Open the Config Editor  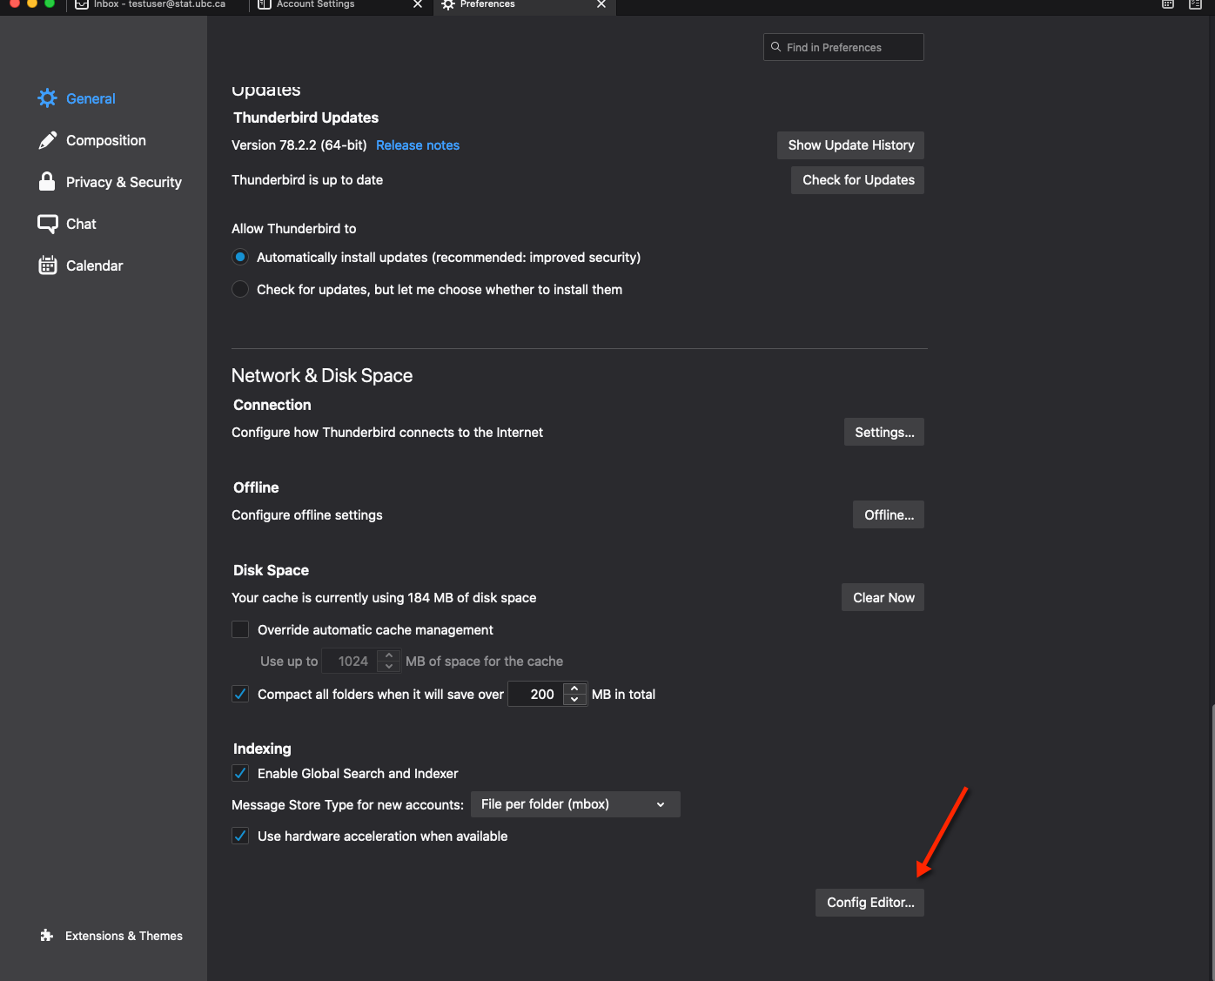point(869,903)
